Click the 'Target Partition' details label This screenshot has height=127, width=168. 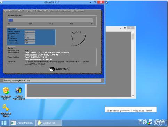coord(13,57)
